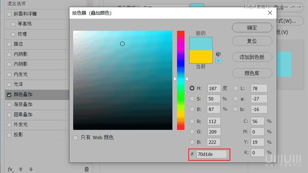
Task: Click the right hue slider triangle marker
Action: 187,79
